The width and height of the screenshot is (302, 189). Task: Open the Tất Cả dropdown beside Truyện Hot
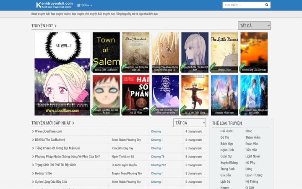(254, 26)
